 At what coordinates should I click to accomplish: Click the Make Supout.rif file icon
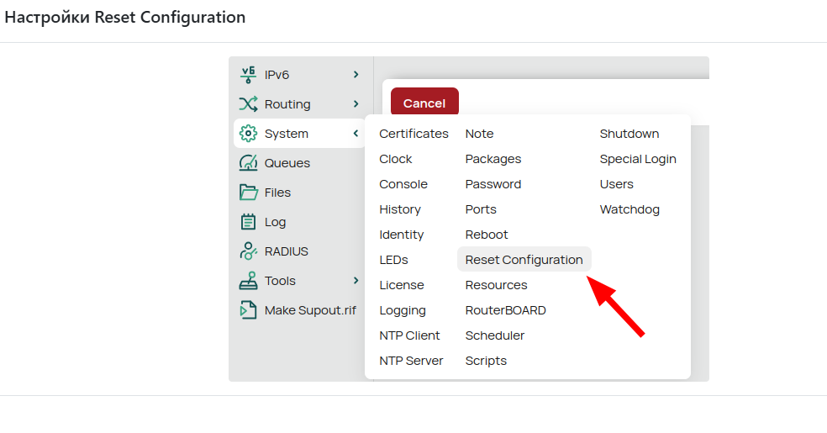248,310
